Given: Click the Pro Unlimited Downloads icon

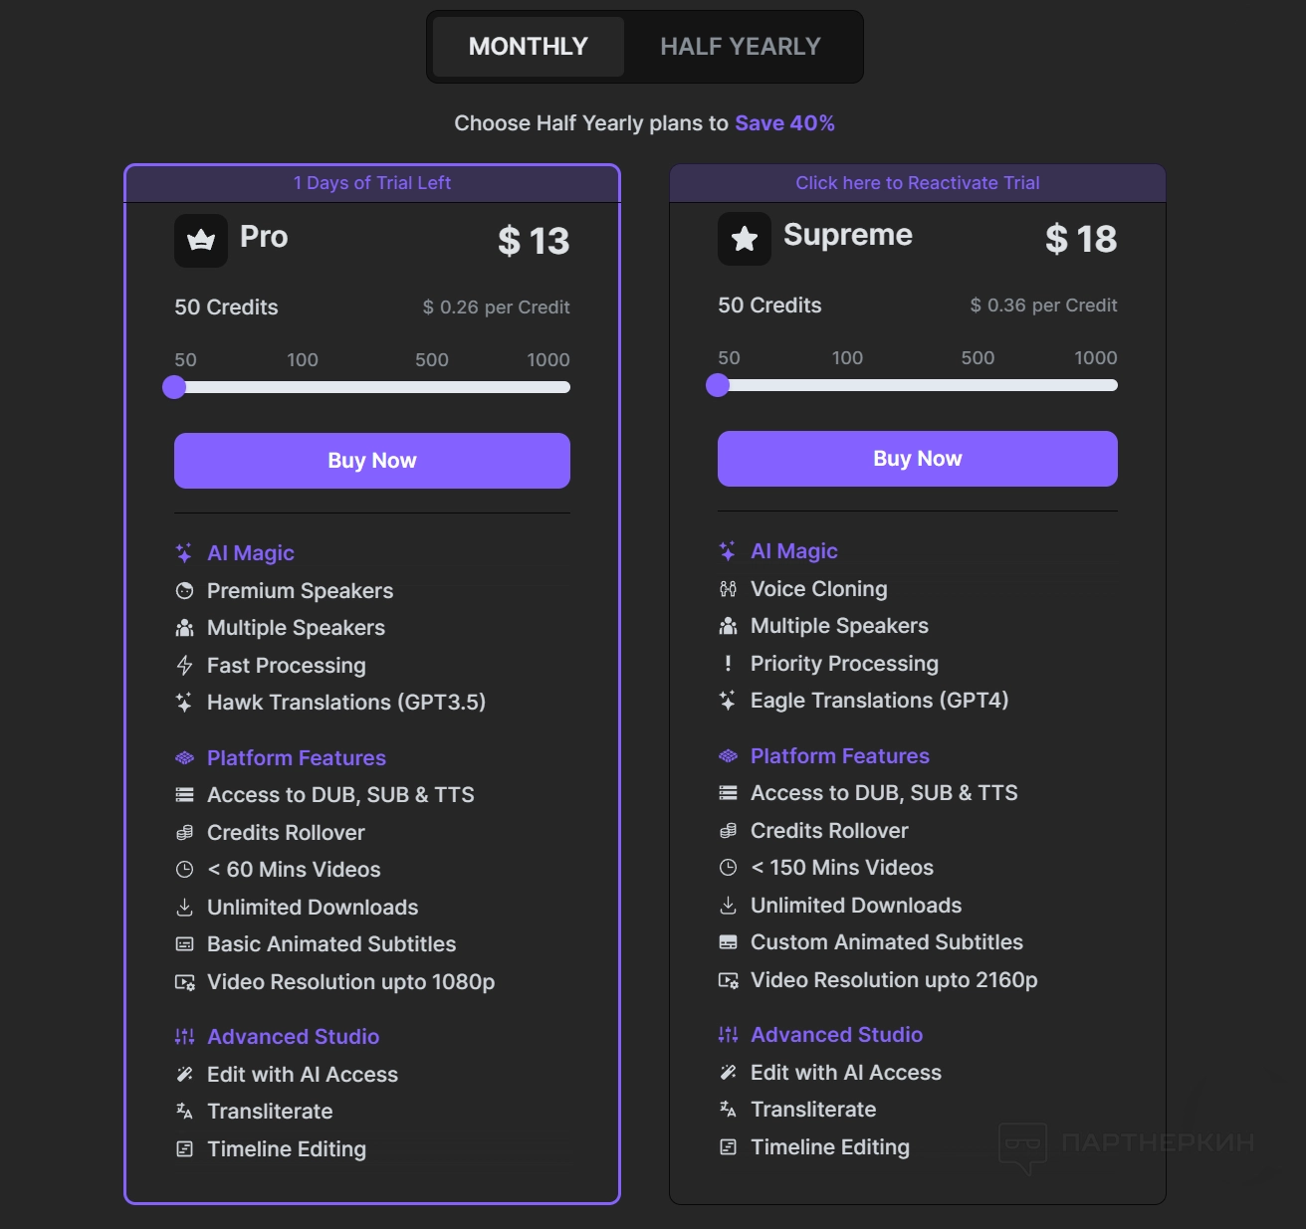Looking at the screenshot, I should coord(184,908).
